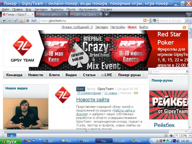
Task: Open zoom level dropdown showing 110%
Action: (190, 135)
